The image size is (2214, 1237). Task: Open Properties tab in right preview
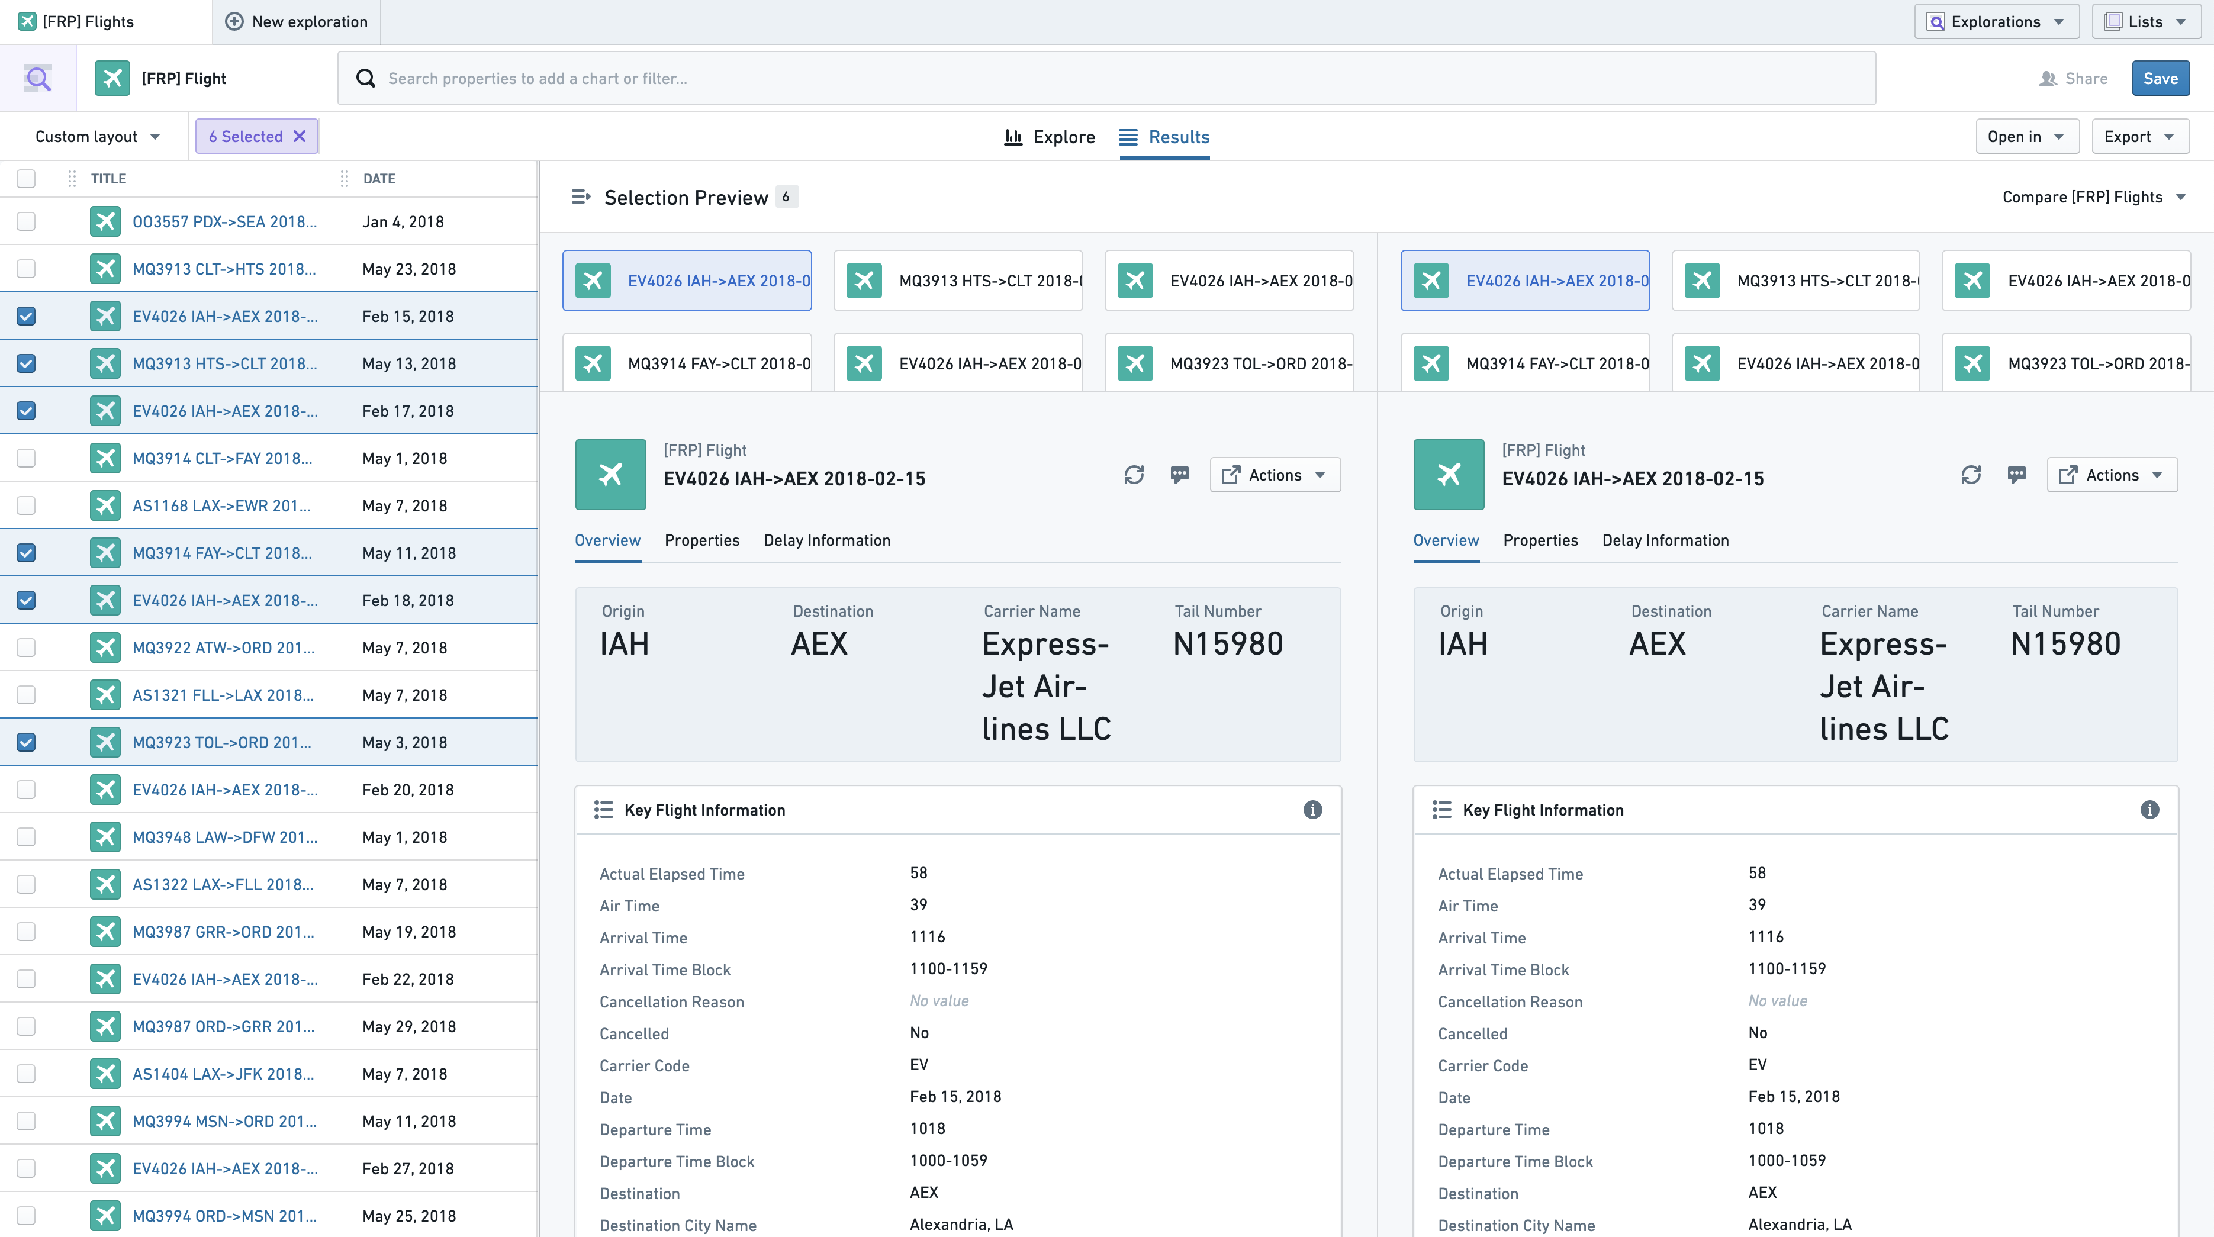click(x=1540, y=540)
